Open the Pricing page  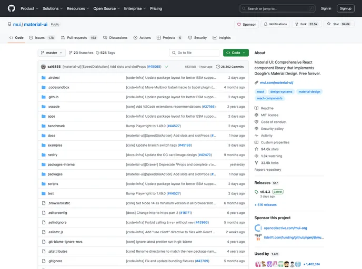click(x=156, y=8)
